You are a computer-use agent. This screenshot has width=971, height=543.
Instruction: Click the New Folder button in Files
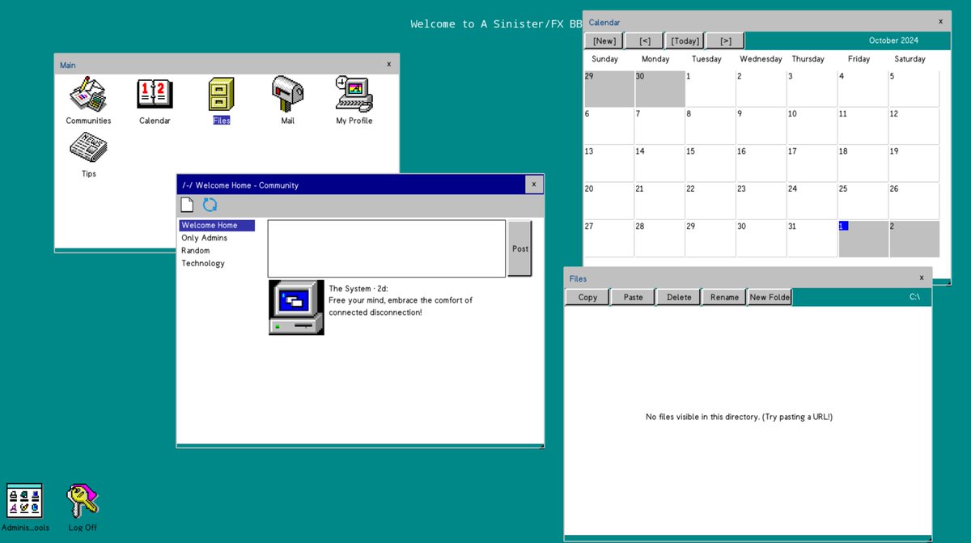[x=769, y=297]
